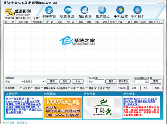Expand the 到站 arrival station dropdown
The height and width of the screenshot is (124, 167).
(x=43, y=82)
